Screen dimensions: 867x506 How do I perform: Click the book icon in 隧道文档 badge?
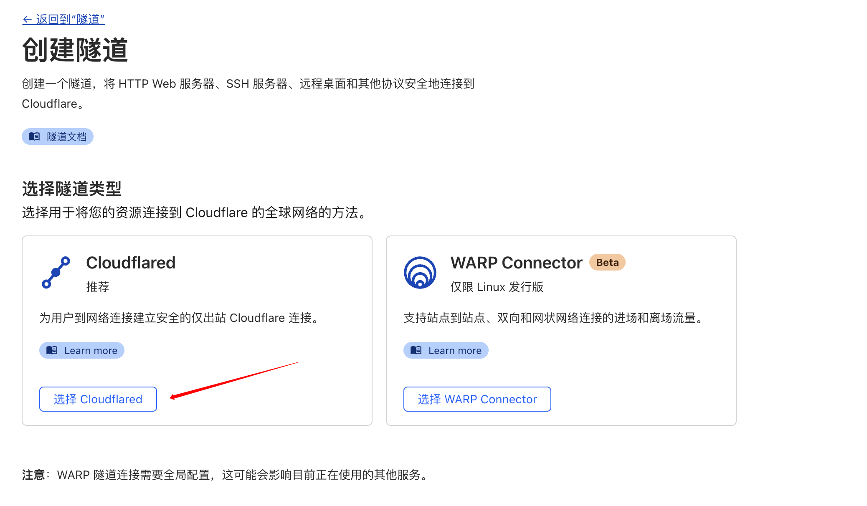click(x=34, y=137)
